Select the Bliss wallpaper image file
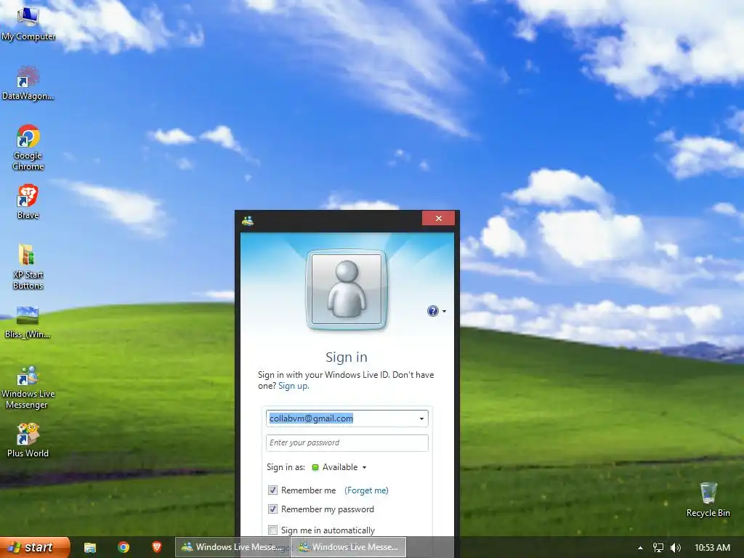The height and width of the screenshot is (558, 744). point(28,322)
